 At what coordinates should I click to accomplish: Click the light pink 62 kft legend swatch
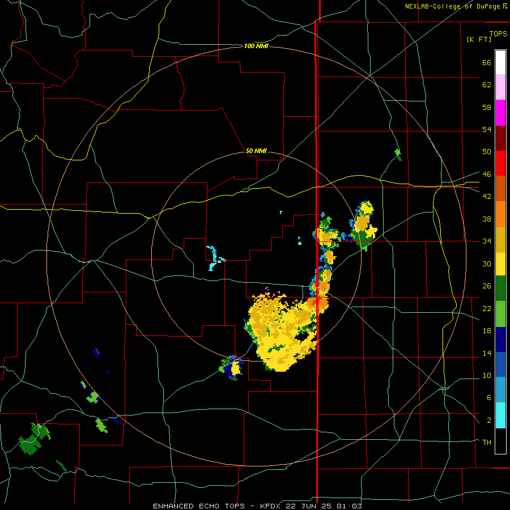pos(500,87)
